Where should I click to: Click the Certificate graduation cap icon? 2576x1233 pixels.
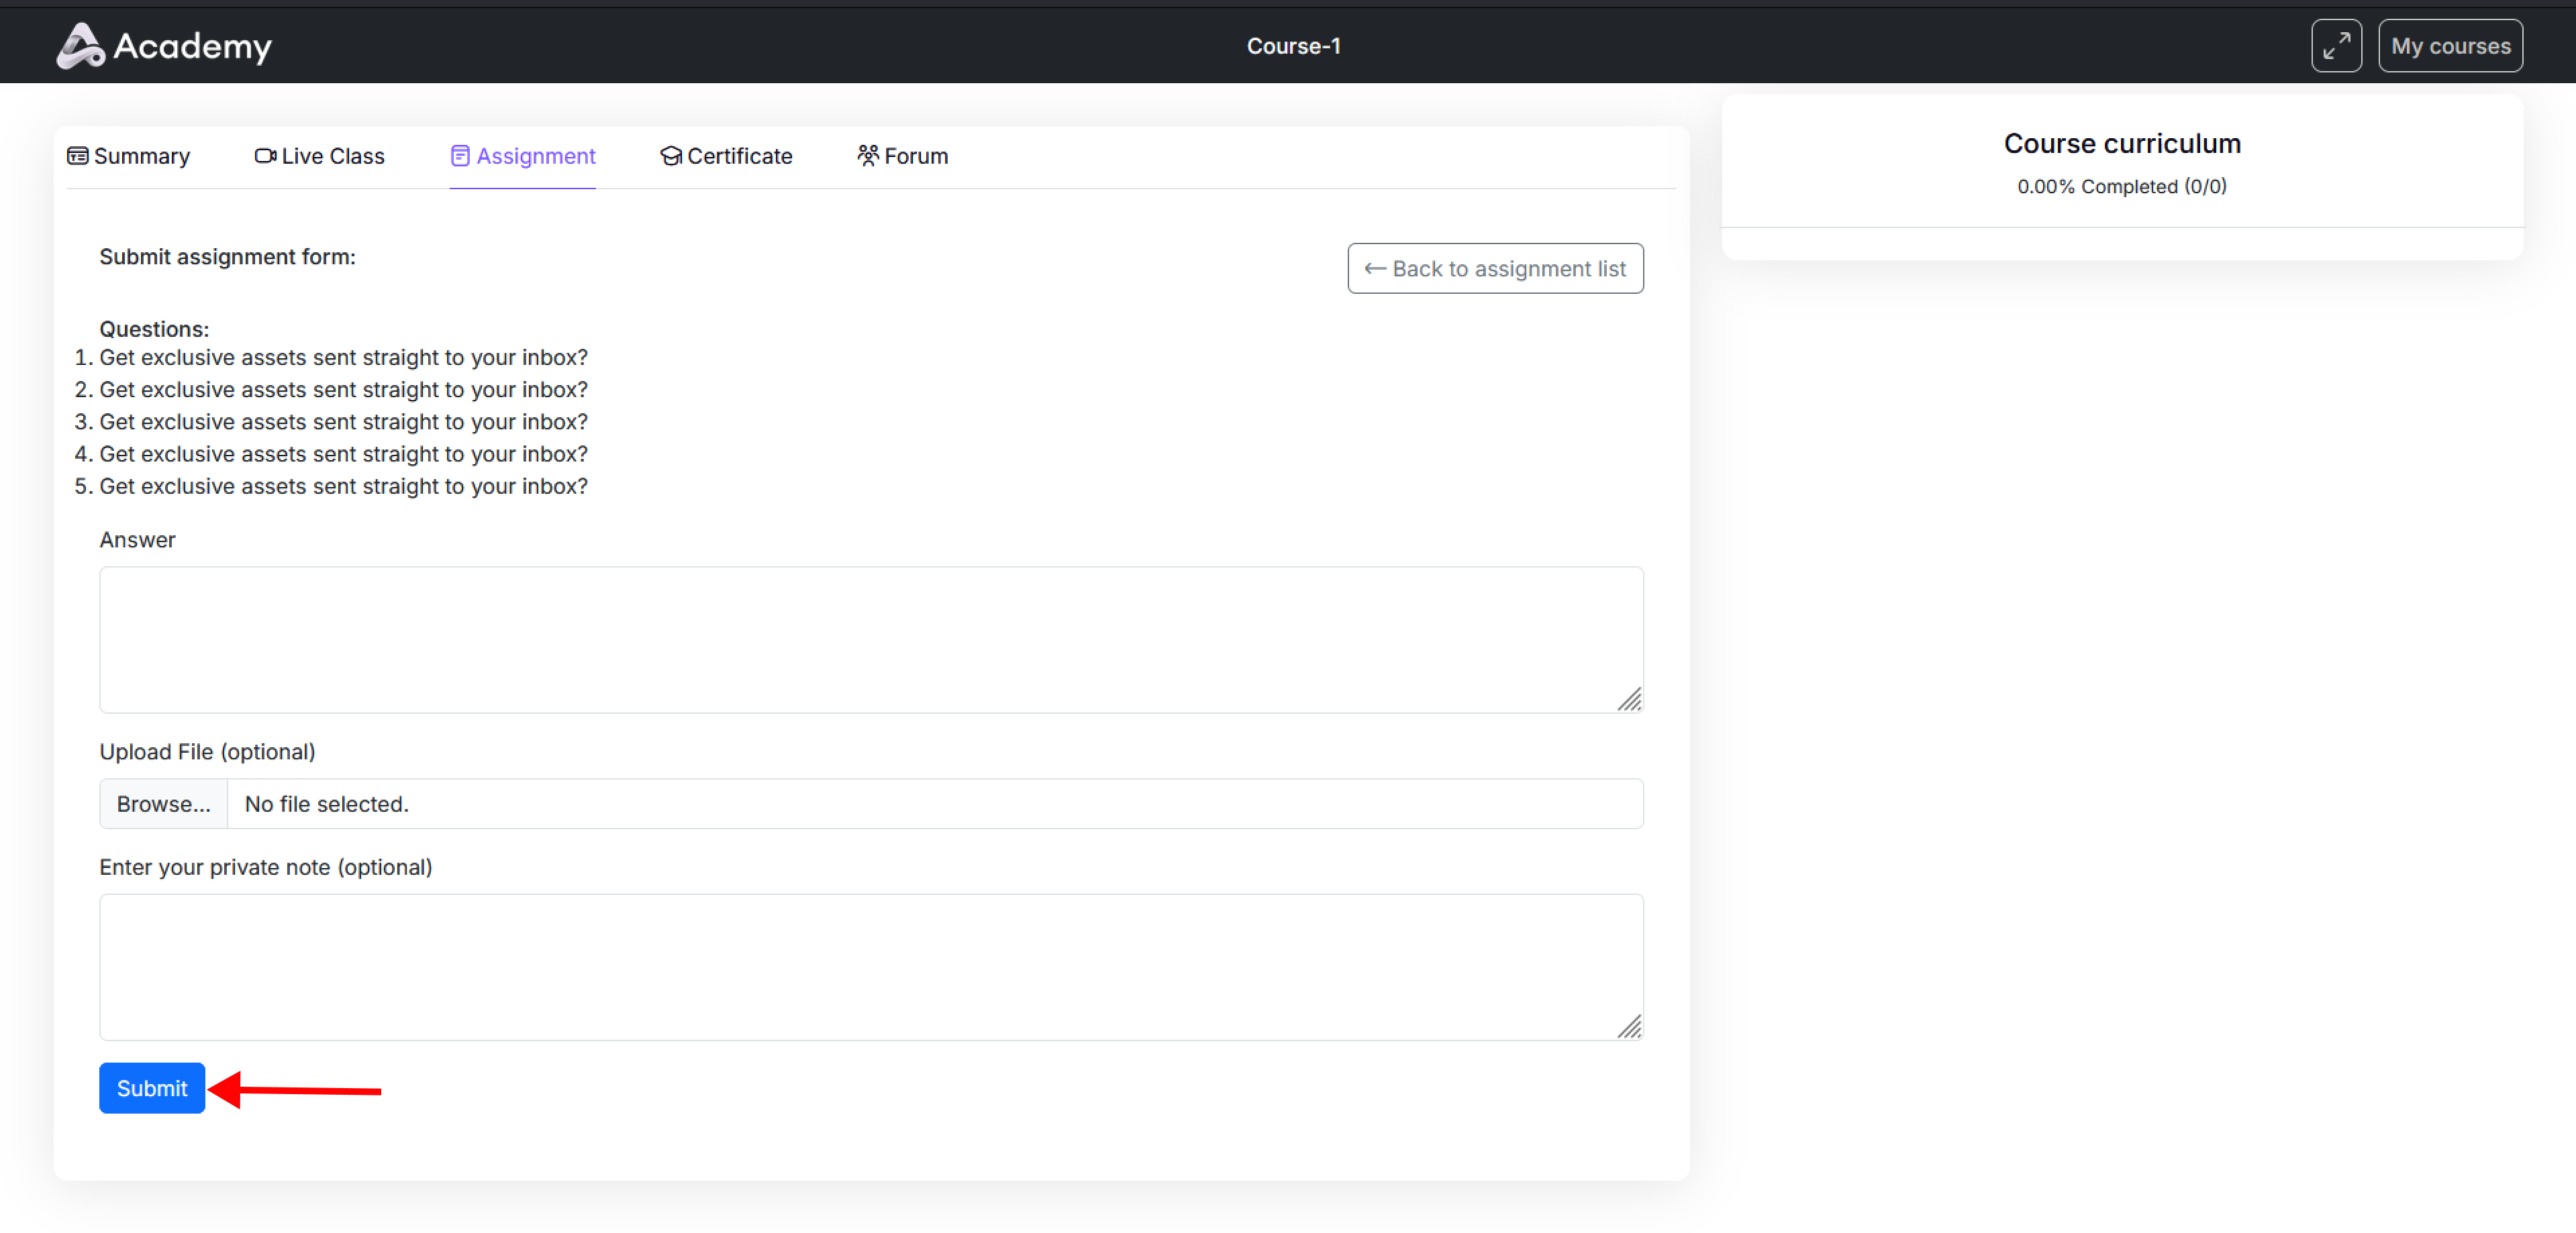tap(671, 156)
